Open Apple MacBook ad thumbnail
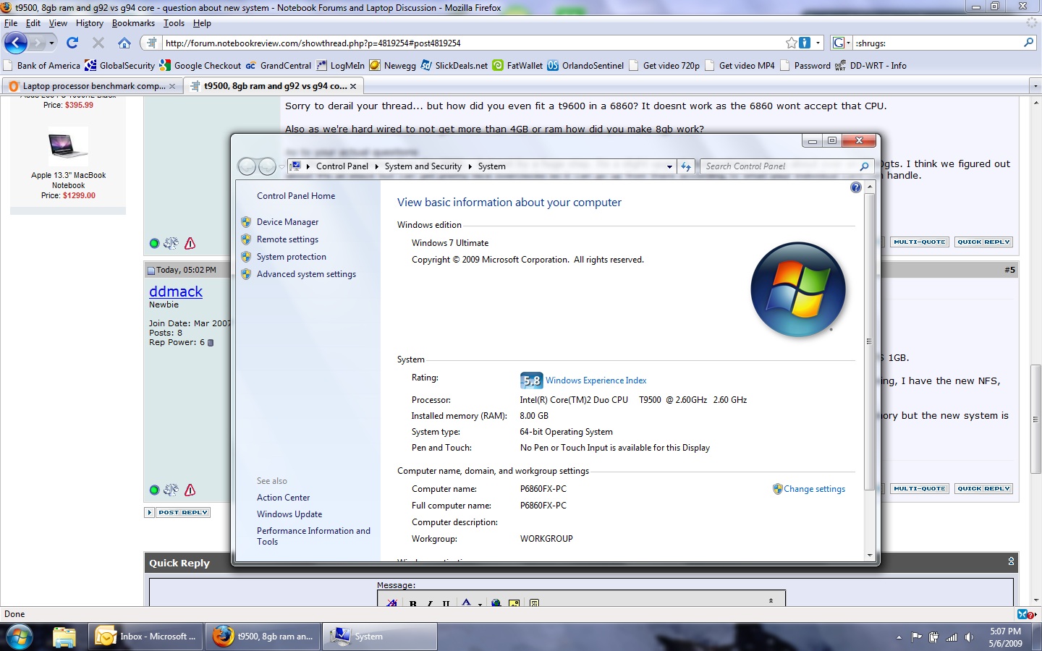1042x651 pixels. (x=68, y=146)
